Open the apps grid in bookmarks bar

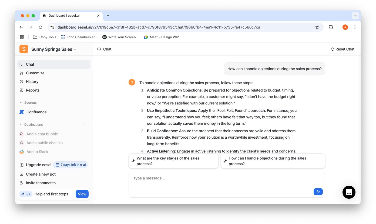click(22, 37)
